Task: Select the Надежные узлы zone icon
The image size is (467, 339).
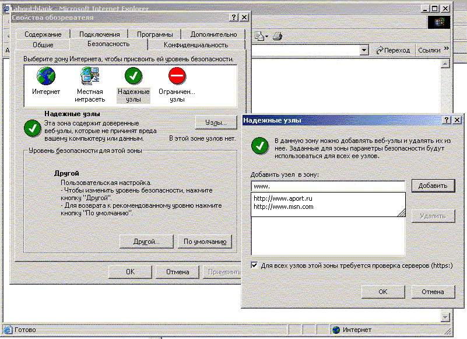Action: pyautogui.click(x=133, y=76)
